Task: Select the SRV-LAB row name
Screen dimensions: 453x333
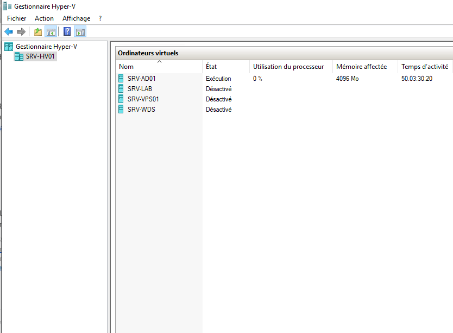Action: [x=140, y=89]
